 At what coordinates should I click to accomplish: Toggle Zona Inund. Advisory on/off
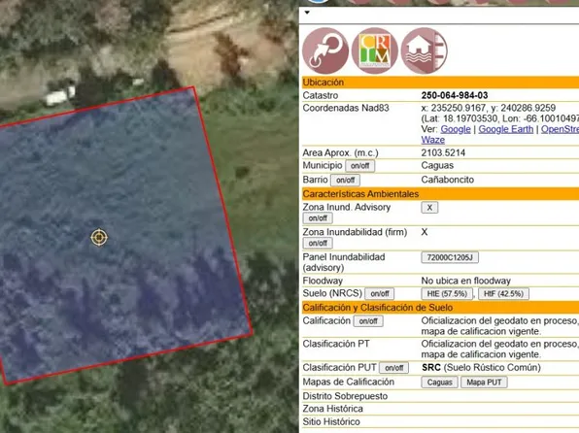pyautogui.click(x=318, y=218)
